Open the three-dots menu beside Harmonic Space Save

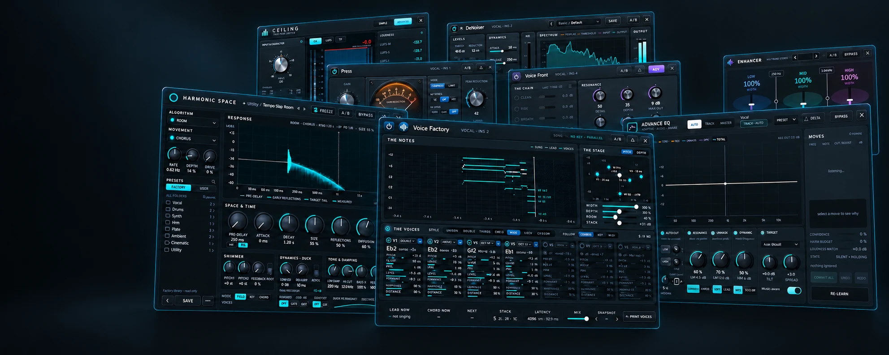click(x=208, y=301)
